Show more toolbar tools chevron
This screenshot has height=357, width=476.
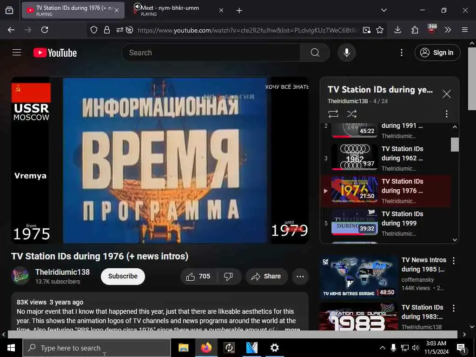448,30
